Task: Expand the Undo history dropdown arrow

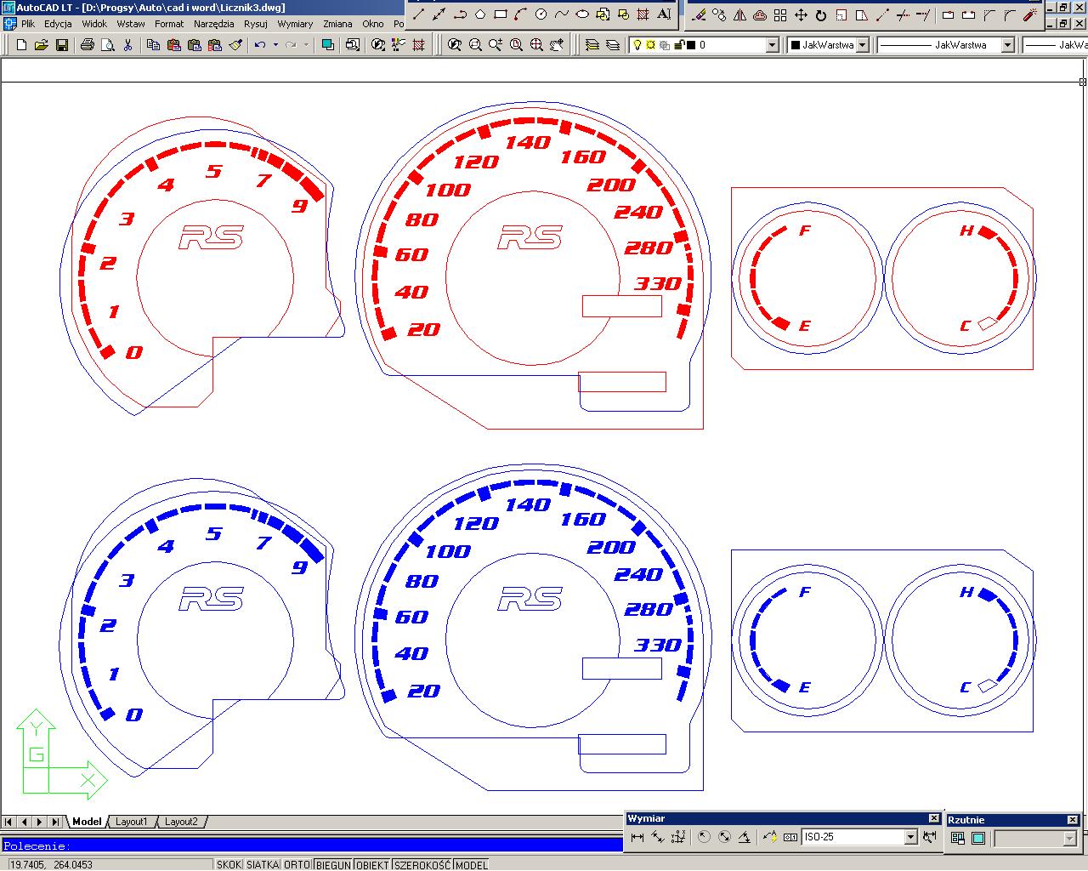Action: pos(275,45)
